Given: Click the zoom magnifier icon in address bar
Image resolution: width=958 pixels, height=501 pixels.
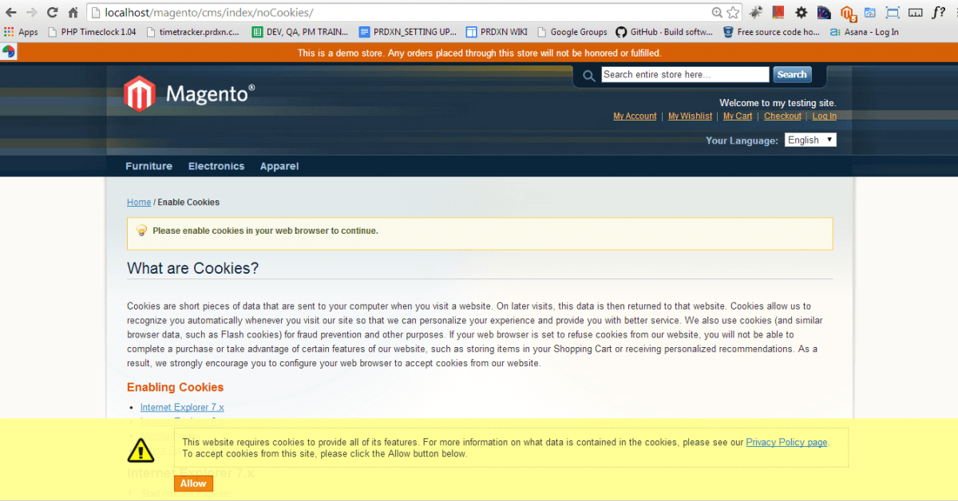Looking at the screenshot, I should [x=717, y=12].
